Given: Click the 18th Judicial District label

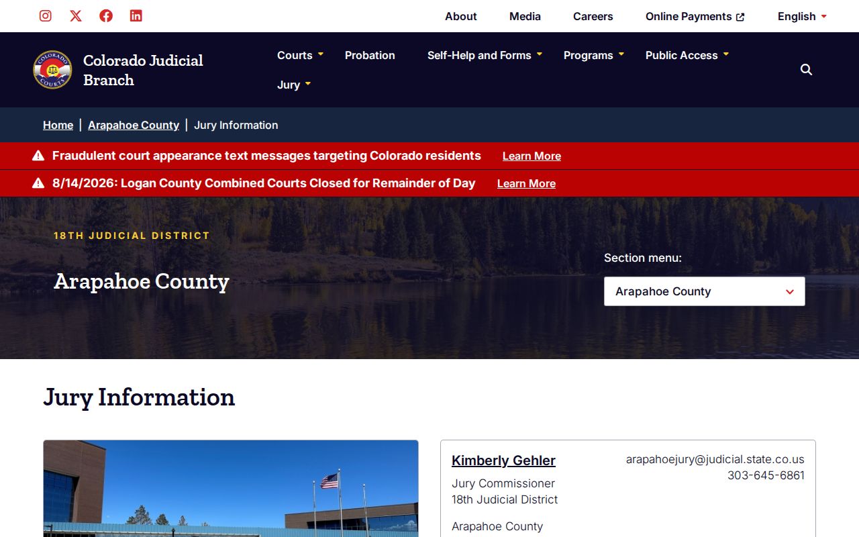Looking at the screenshot, I should (132, 236).
